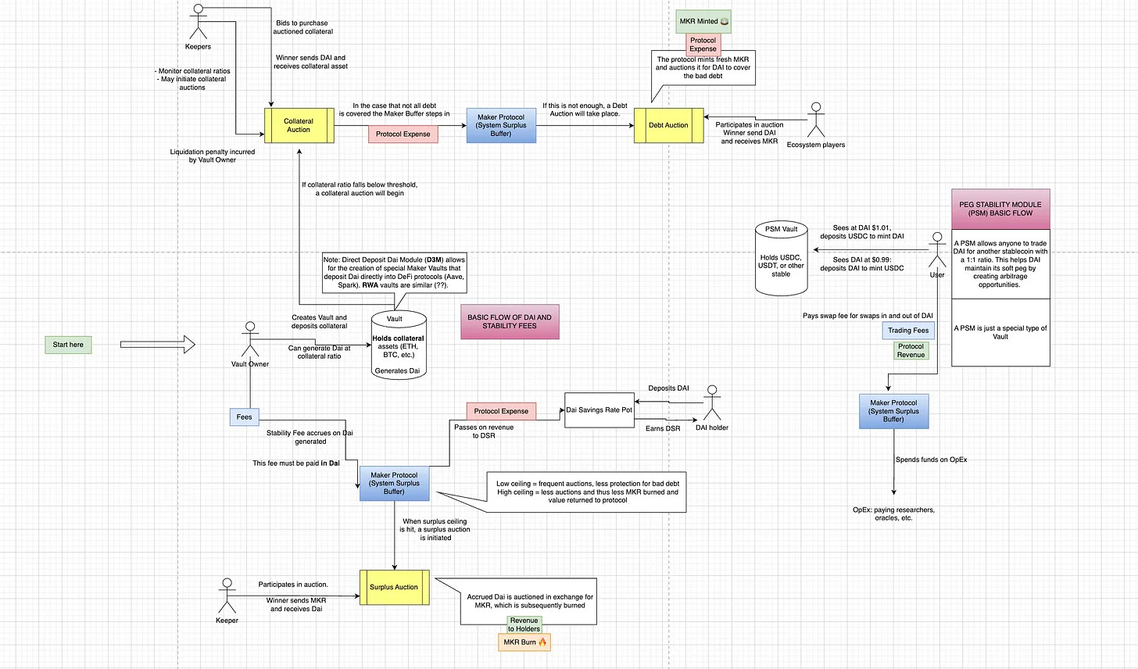Click 'Can generate Dai at collateral ratio' text
Viewport: 1138px width, 669px height.
click(319, 352)
